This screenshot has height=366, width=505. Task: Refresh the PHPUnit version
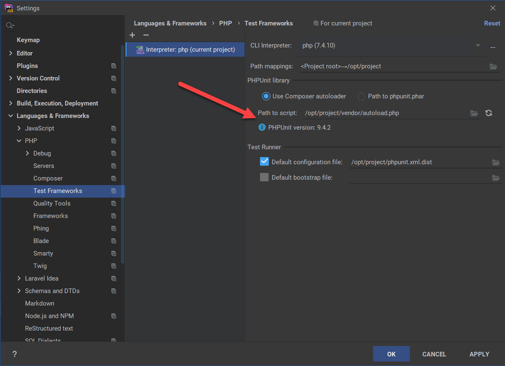point(489,113)
